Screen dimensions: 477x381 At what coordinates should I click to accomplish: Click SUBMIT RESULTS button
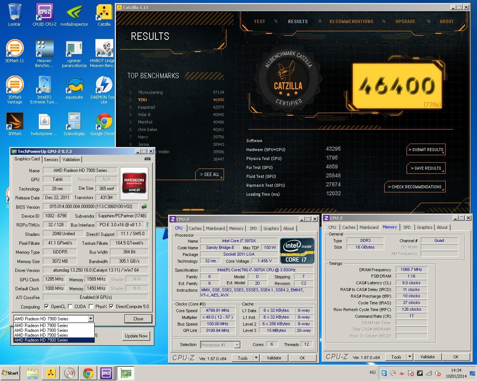click(x=426, y=150)
